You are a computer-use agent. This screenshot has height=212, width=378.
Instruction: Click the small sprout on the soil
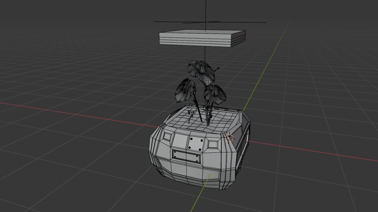[191, 116]
